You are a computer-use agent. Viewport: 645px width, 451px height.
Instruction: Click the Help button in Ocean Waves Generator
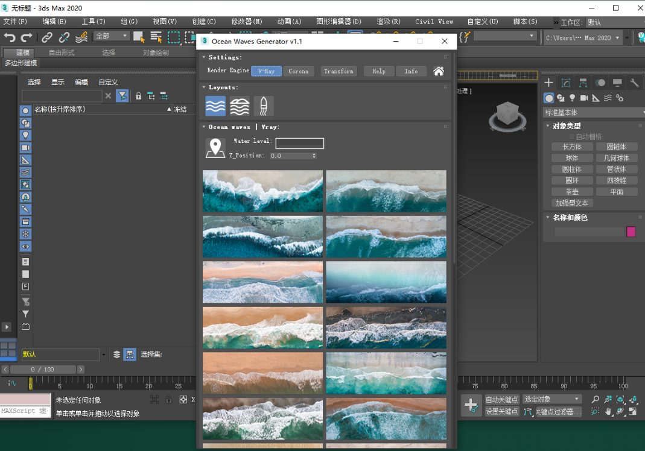click(379, 71)
